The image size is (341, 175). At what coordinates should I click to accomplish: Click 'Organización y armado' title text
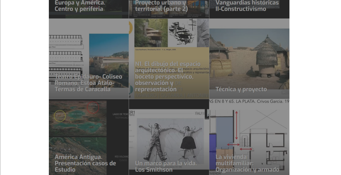pyautogui.click(x=247, y=170)
